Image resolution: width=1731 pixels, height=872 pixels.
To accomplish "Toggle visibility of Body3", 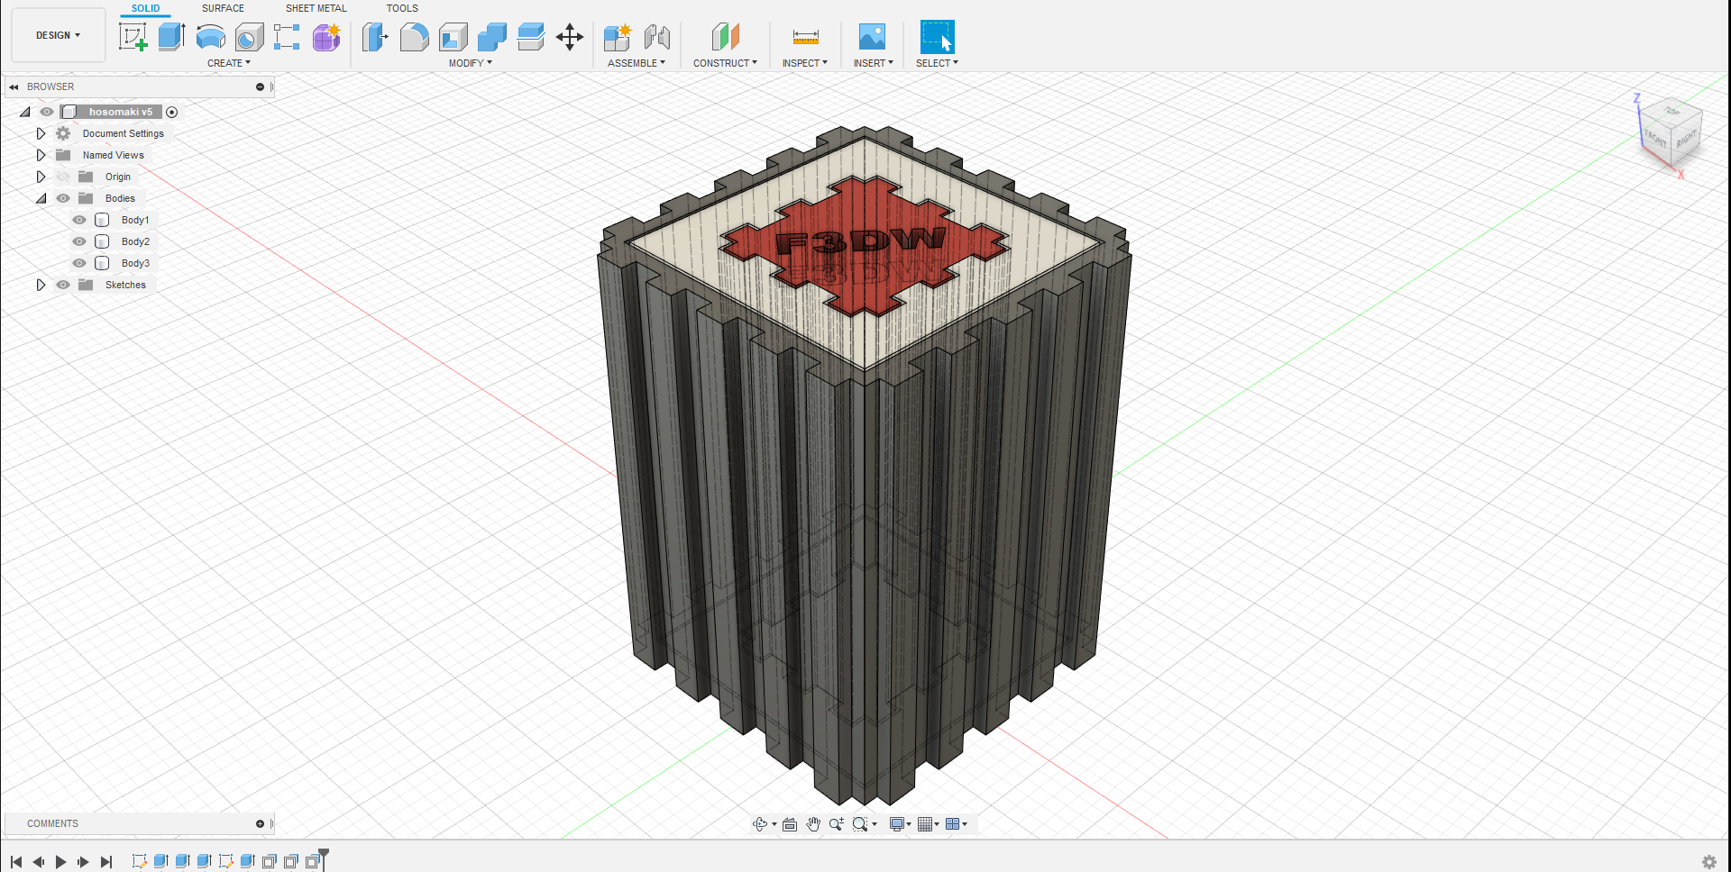I will [79, 263].
